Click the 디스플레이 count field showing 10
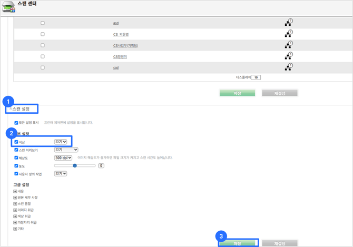The width and height of the screenshot is (353, 247). point(256,77)
